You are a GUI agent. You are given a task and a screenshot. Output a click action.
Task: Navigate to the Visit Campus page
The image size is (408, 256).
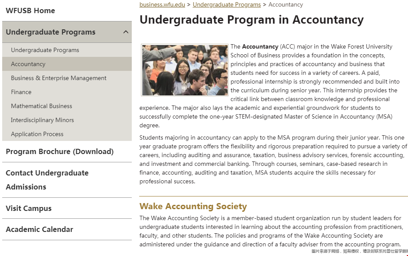(28, 208)
